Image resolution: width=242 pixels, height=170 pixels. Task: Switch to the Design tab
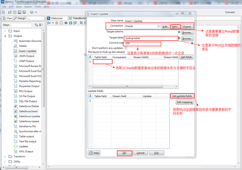[x=20, y=18]
